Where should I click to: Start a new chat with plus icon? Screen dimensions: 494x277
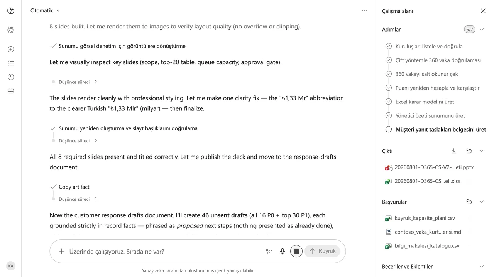[x=11, y=49]
